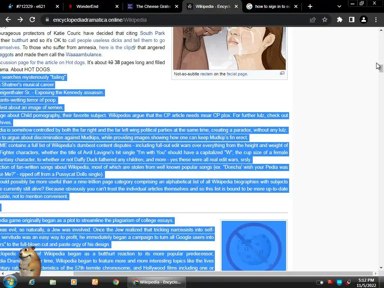The image size is (384, 288).
Task: Click the horizontal scrollbar thumb
Action: [x=223, y=273]
